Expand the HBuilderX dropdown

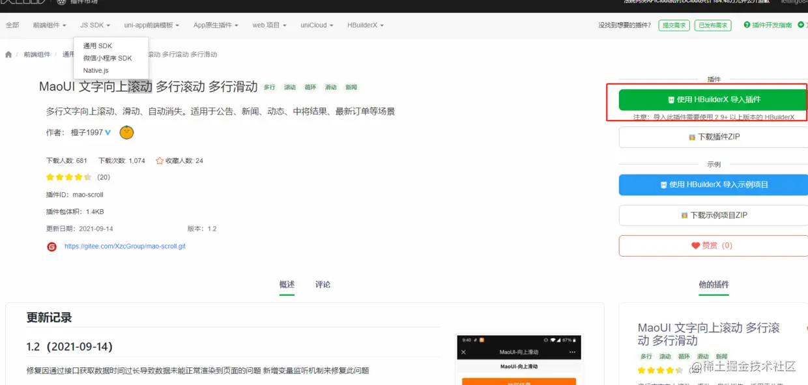(366, 25)
